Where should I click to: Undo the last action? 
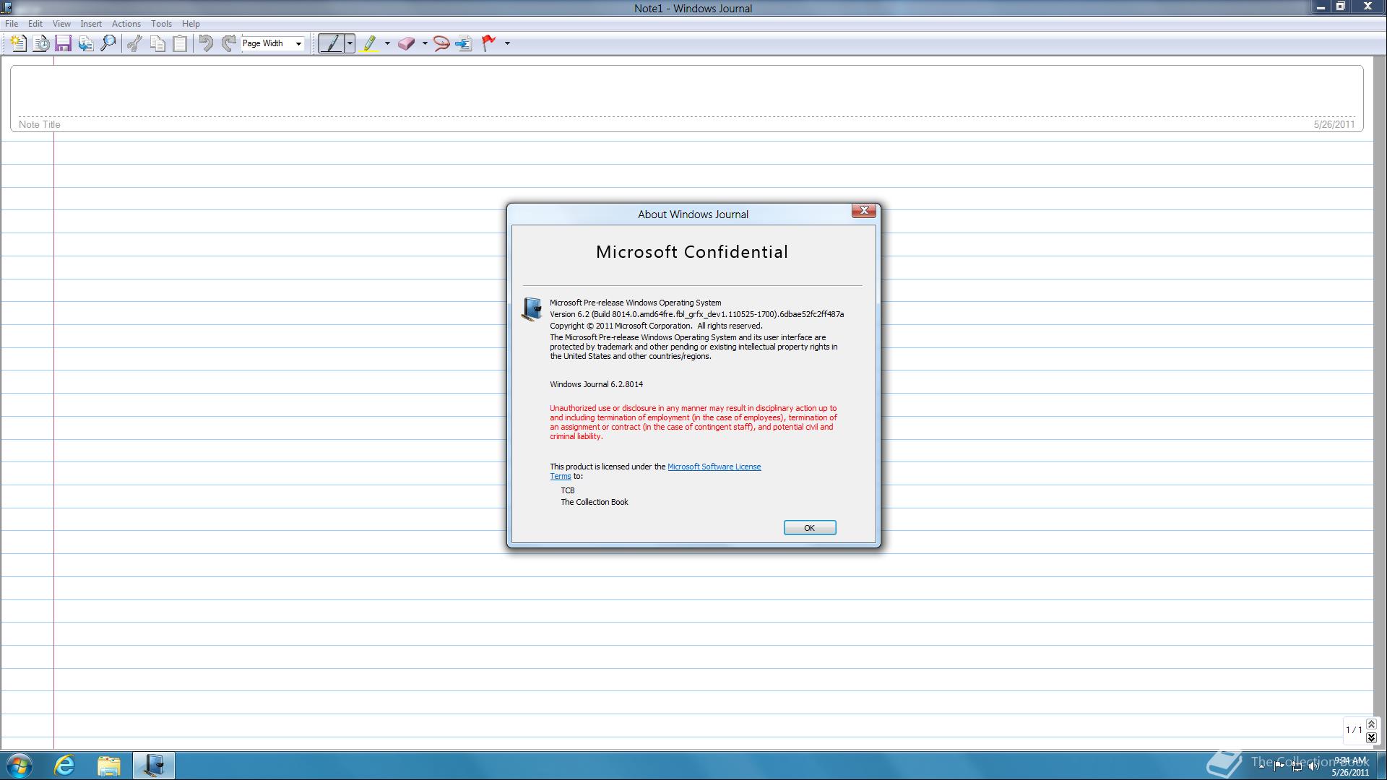point(206,43)
